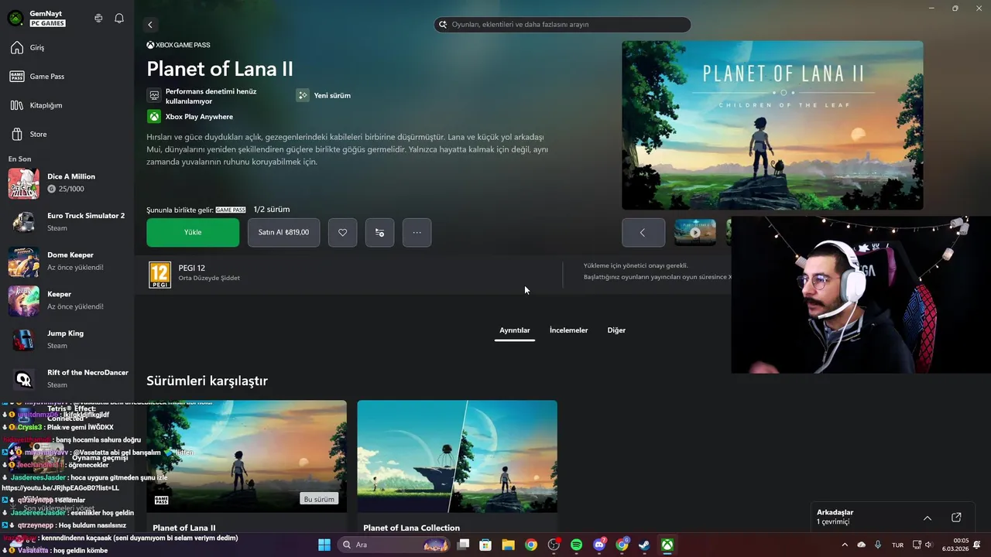
Task: Add game to wishlist with heart icon
Action: click(342, 232)
